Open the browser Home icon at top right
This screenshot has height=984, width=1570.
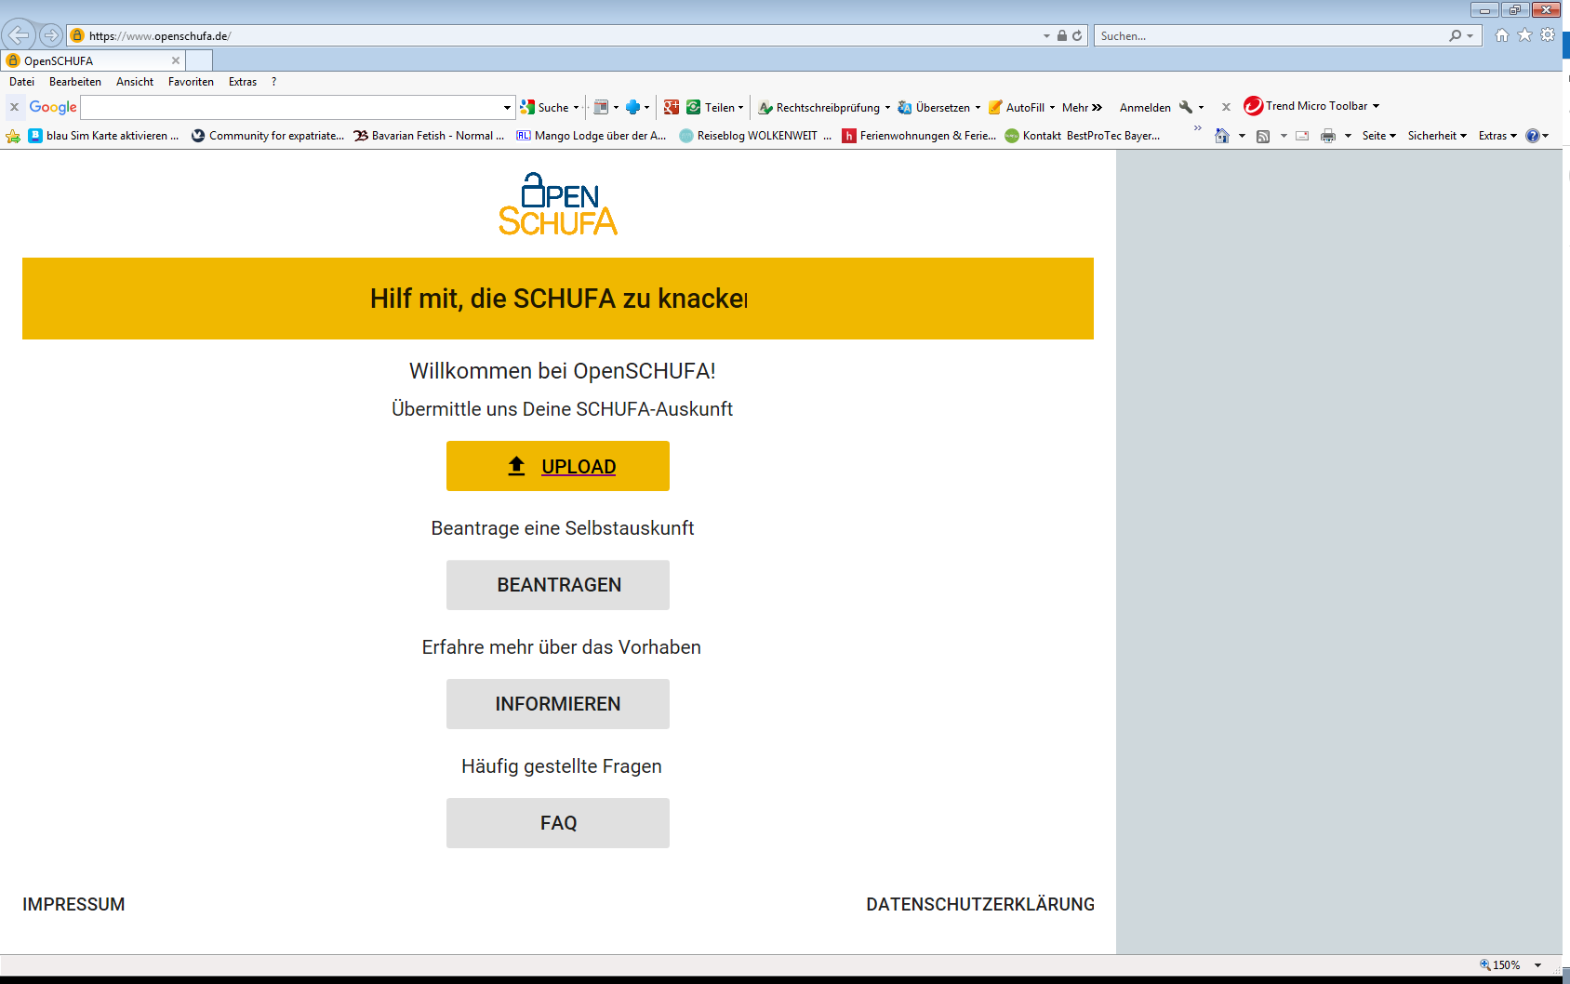(x=1501, y=35)
